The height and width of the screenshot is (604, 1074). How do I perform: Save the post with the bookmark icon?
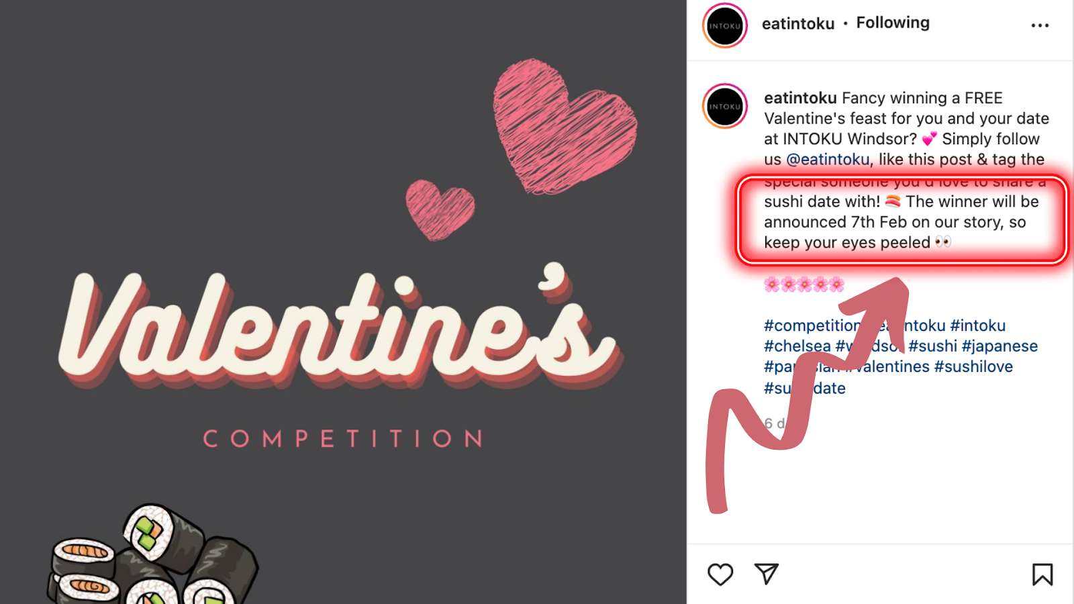coord(1042,574)
